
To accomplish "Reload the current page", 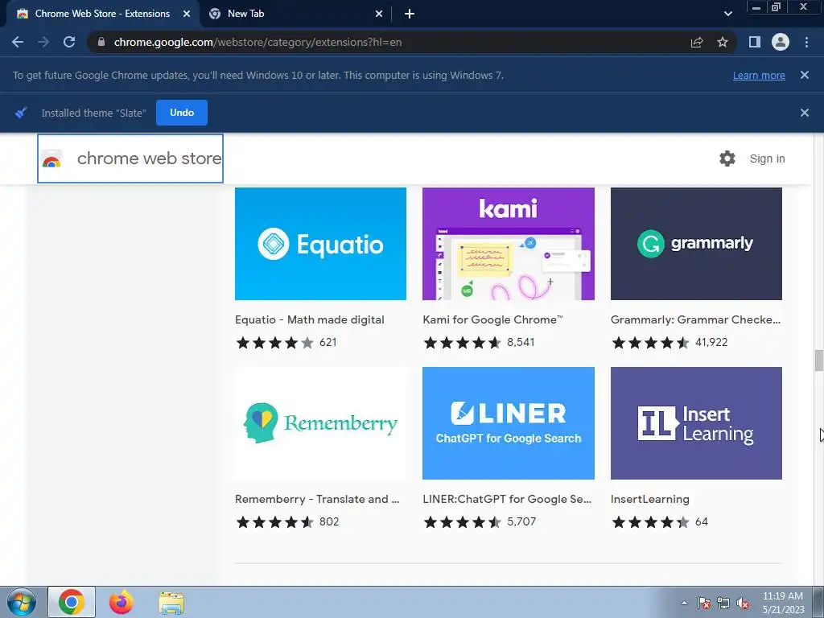I will (69, 42).
